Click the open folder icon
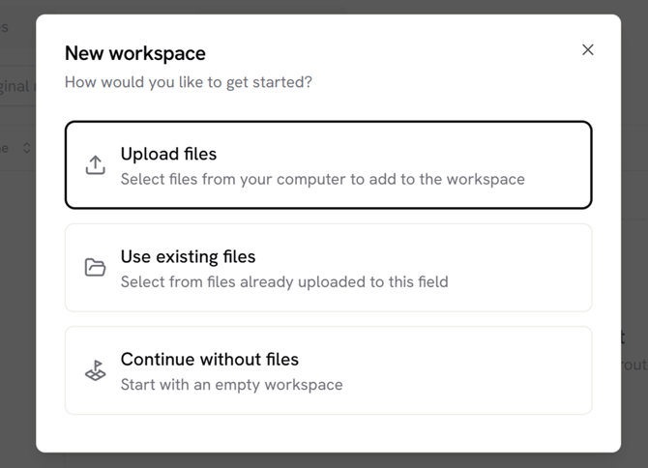The height and width of the screenshot is (468, 648). (x=95, y=268)
